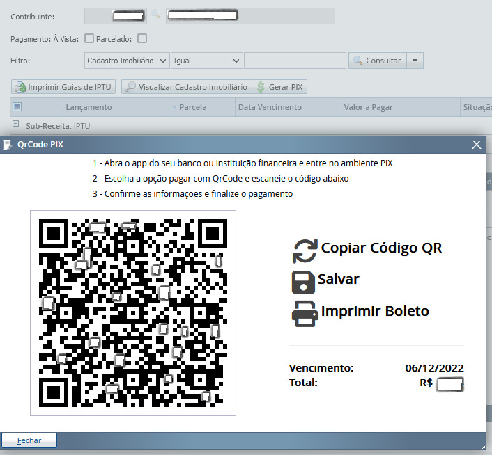Tick the Parcelado checkbox
492x455 pixels.
point(142,38)
